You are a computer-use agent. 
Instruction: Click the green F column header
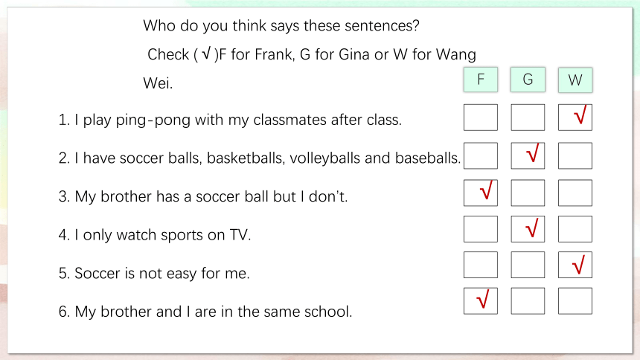click(481, 80)
